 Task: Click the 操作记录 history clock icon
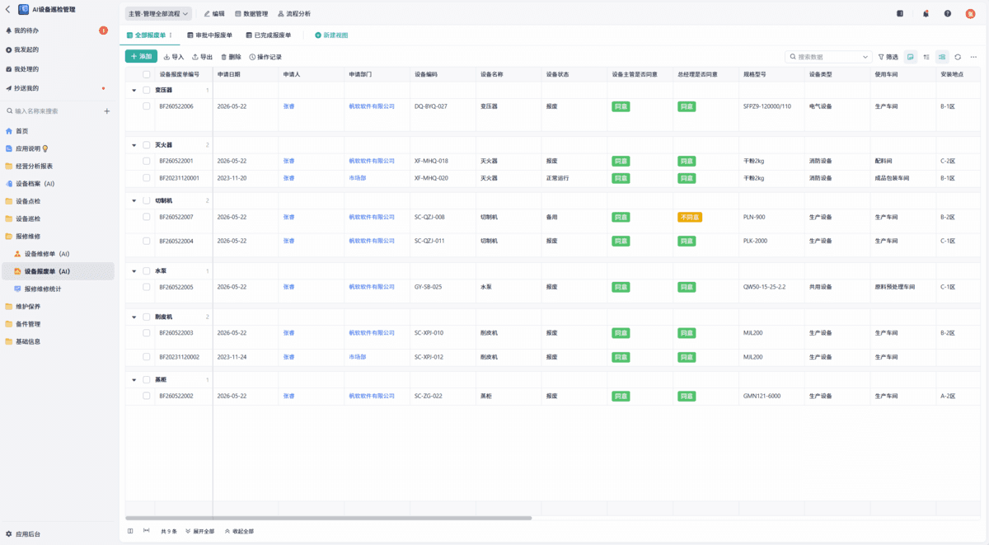252,57
